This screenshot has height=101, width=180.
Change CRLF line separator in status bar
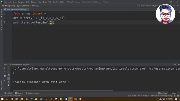click(134, 96)
